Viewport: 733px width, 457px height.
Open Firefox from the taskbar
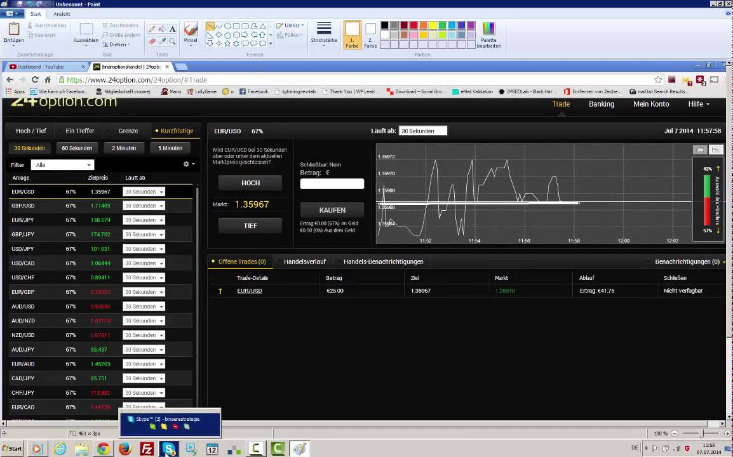(125, 449)
